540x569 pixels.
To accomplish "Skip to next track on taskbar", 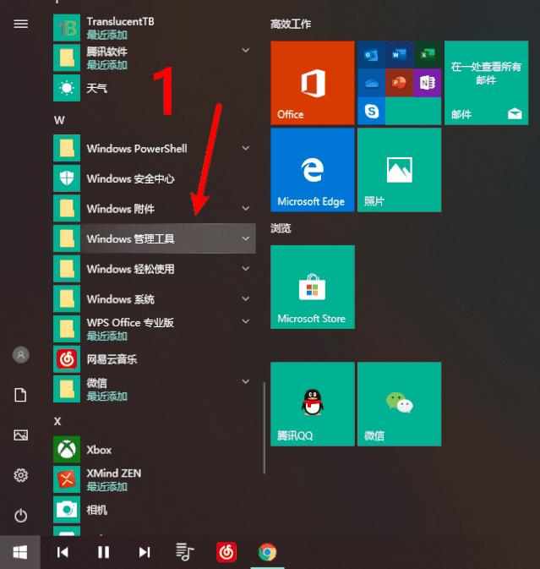I will click(145, 552).
